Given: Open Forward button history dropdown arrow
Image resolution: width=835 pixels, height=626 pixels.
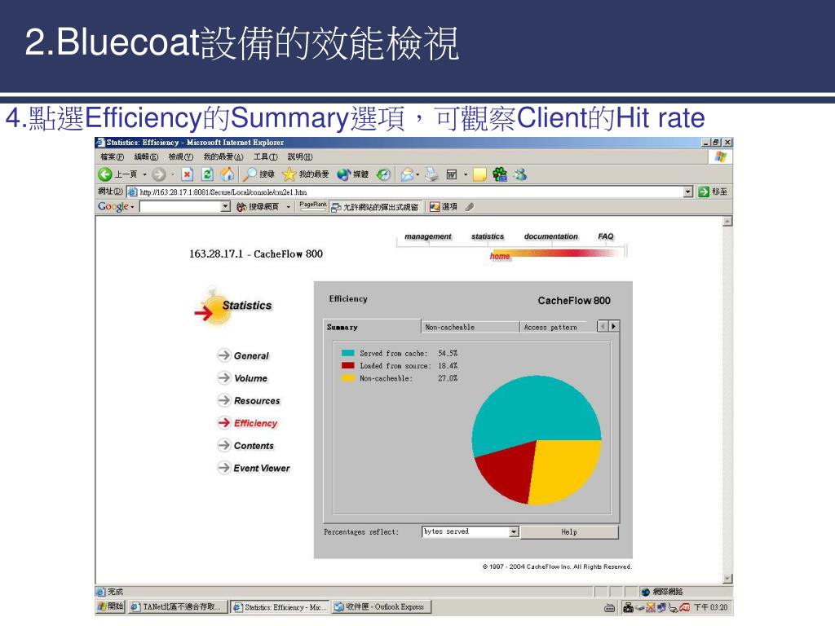Looking at the screenshot, I should pos(173,174).
